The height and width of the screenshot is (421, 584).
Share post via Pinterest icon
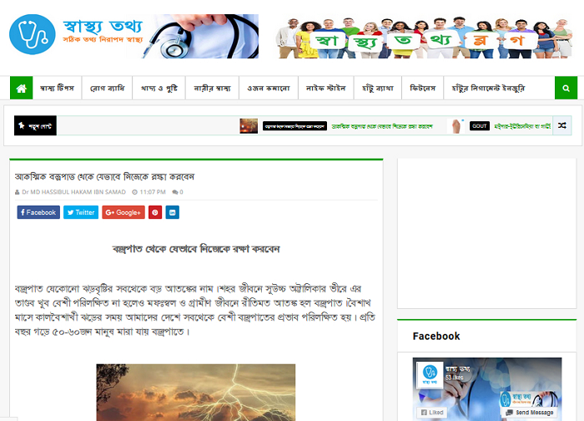pyautogui.click(x=155, y=212)
